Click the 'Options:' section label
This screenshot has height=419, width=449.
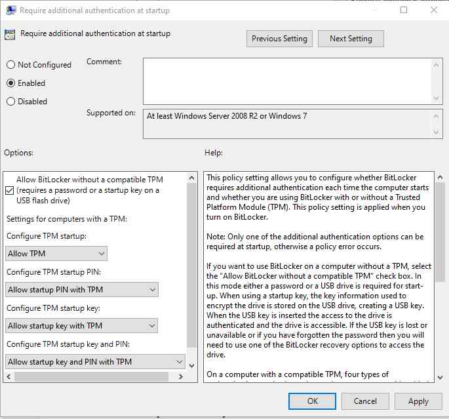tap(18, 153)
